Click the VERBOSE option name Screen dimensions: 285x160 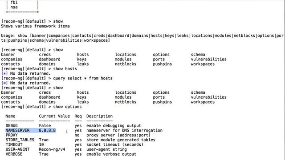(x=14, y=154)
